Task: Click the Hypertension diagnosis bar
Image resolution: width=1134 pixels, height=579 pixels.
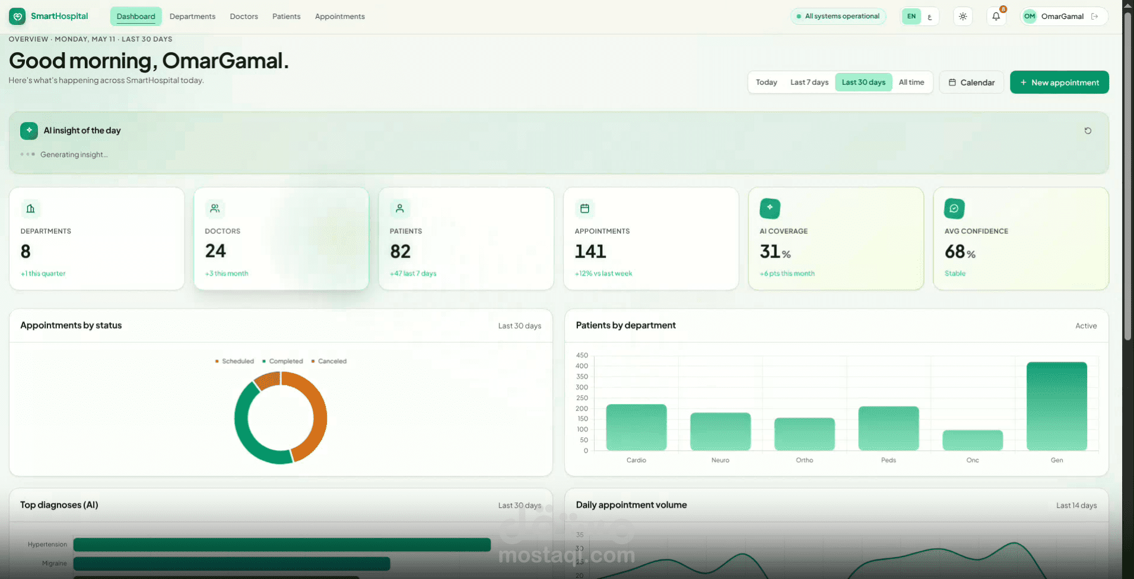Action: pyautogui.click(x=282, y=545)
